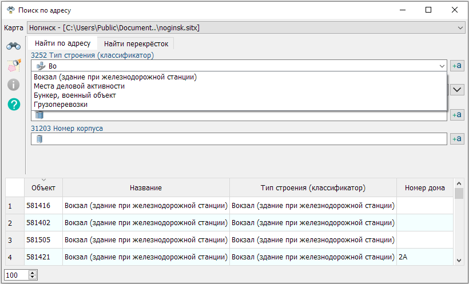469x284 pixels.
Task: Expand the Карта map selection dropdown
Action: point(460,27)
